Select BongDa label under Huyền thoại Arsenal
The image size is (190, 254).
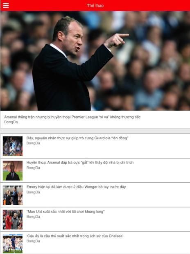pyautogui.click(x=33, y=168)
